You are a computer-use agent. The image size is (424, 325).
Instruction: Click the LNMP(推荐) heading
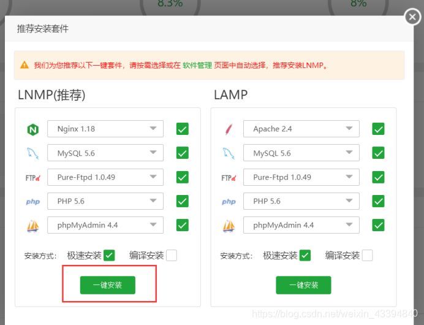point(51,95)
